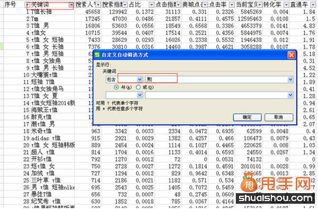The width and height of the screenshot is (318, 209).
Task: Select the click index value 31113
Action: 173,12
